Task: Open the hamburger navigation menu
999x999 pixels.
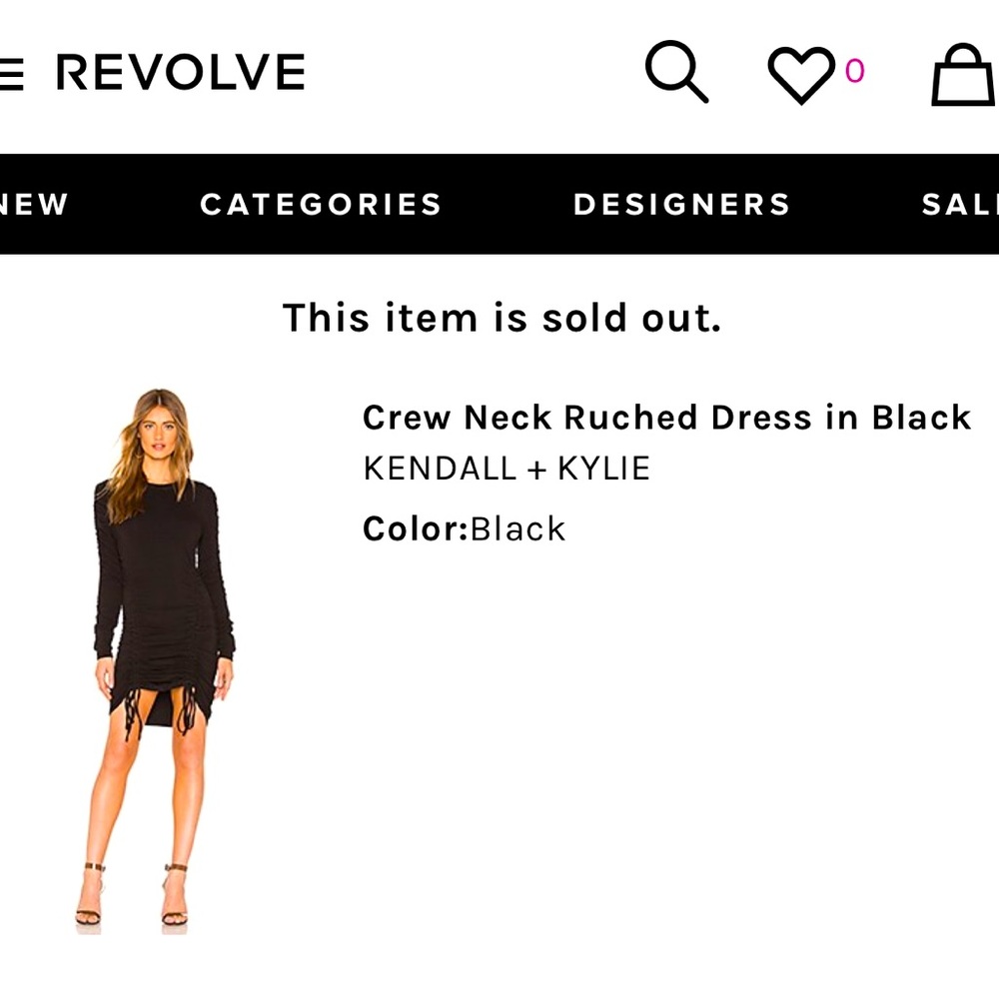Action: coord(8,72)
